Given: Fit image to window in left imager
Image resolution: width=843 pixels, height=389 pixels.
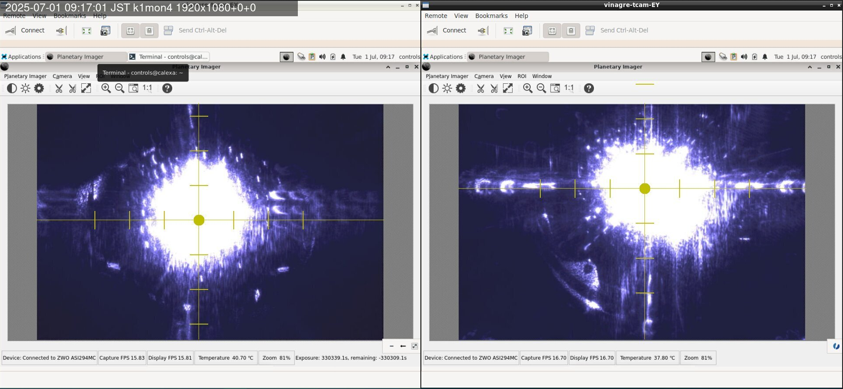Looking at the screenshot, I should click(133, 88).
